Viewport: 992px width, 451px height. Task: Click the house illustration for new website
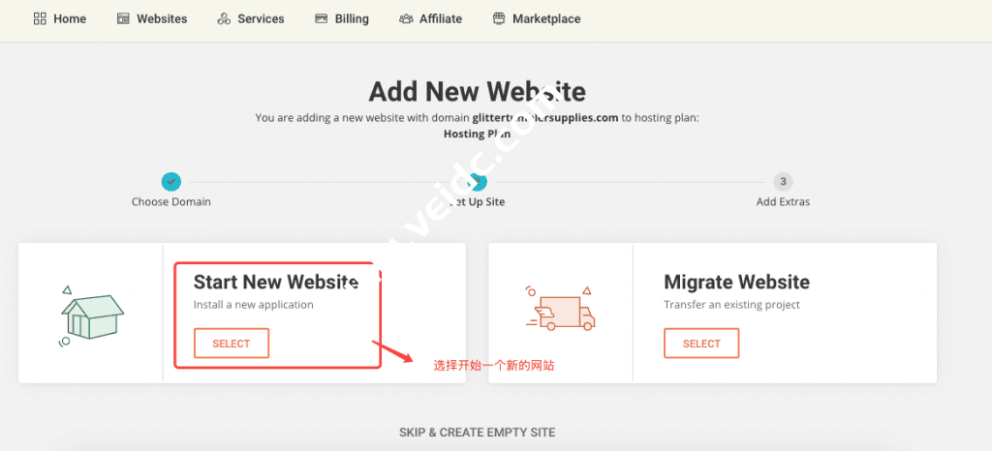pos(91,316)
